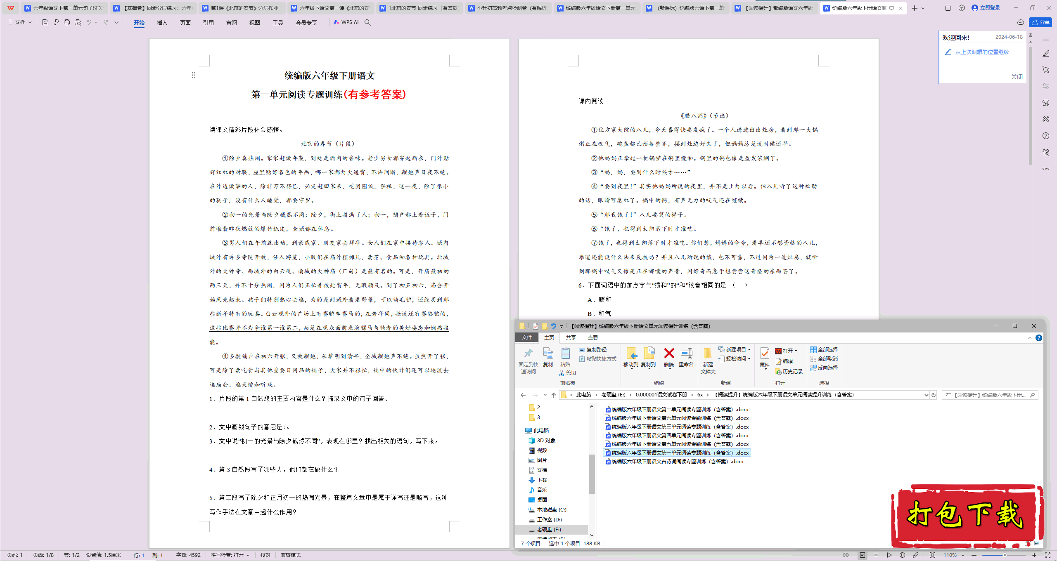Switch to the 查看 tab in Explorer
Image resolution: width=1057 pixels, height=561 pixels.
[593, 338]
